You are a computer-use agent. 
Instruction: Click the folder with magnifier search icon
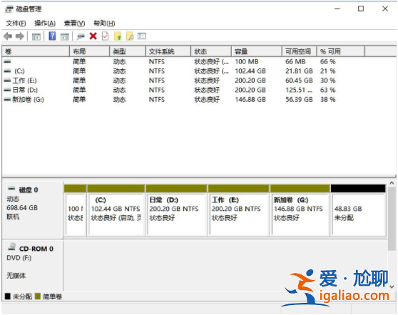tap(130, 36)
